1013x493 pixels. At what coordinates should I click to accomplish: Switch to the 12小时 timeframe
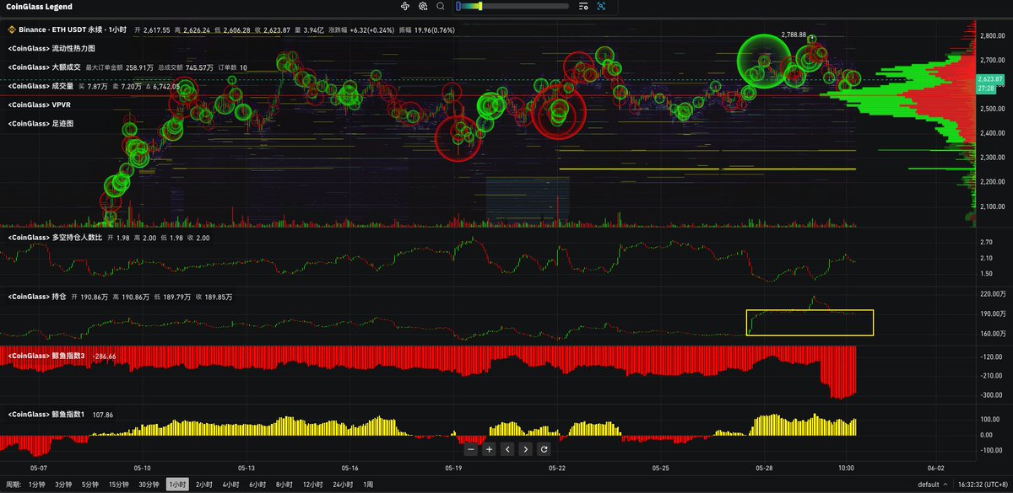click(313, 485)
